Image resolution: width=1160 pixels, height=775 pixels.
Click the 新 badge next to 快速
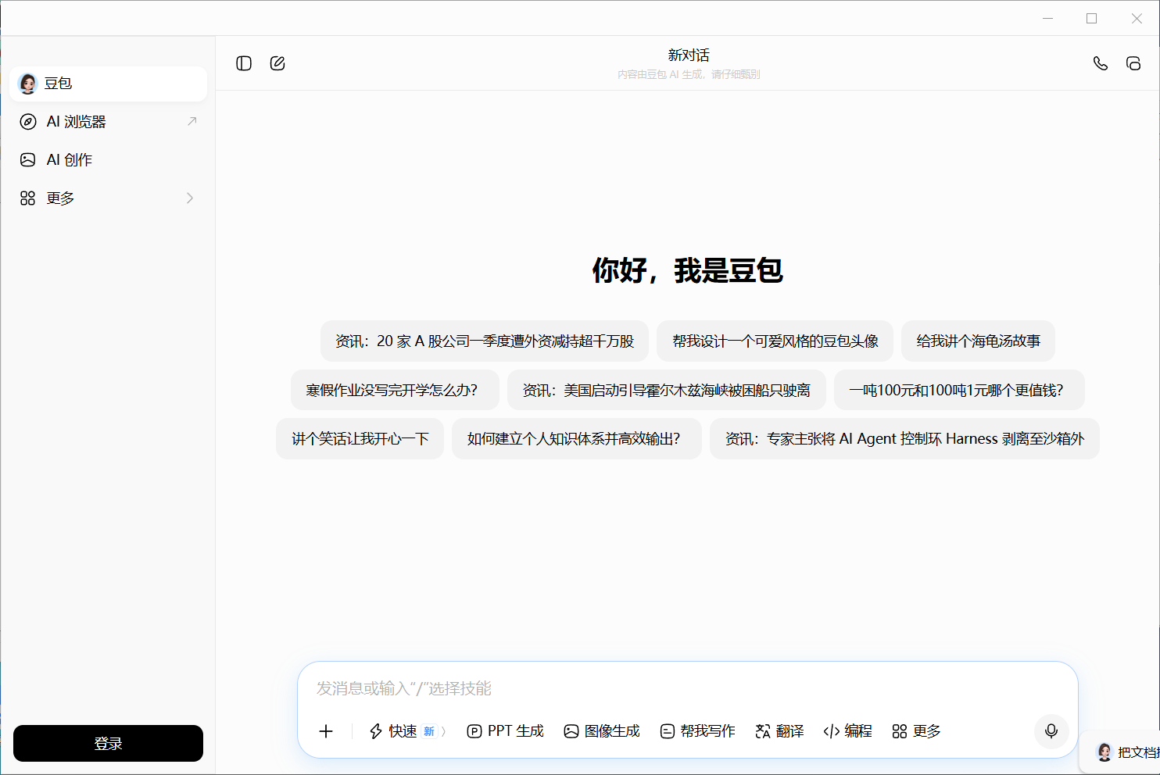pos(429,731)
